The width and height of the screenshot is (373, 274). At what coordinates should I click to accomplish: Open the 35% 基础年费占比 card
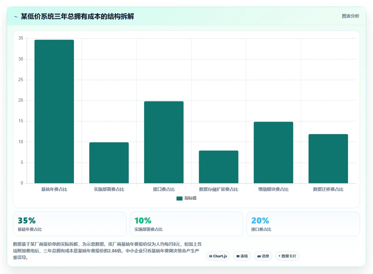pos(70,224)
